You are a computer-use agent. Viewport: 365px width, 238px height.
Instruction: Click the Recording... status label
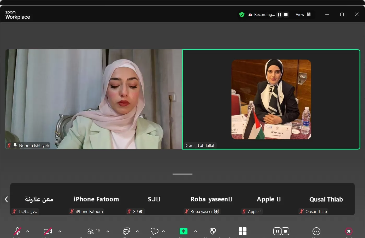264,15
